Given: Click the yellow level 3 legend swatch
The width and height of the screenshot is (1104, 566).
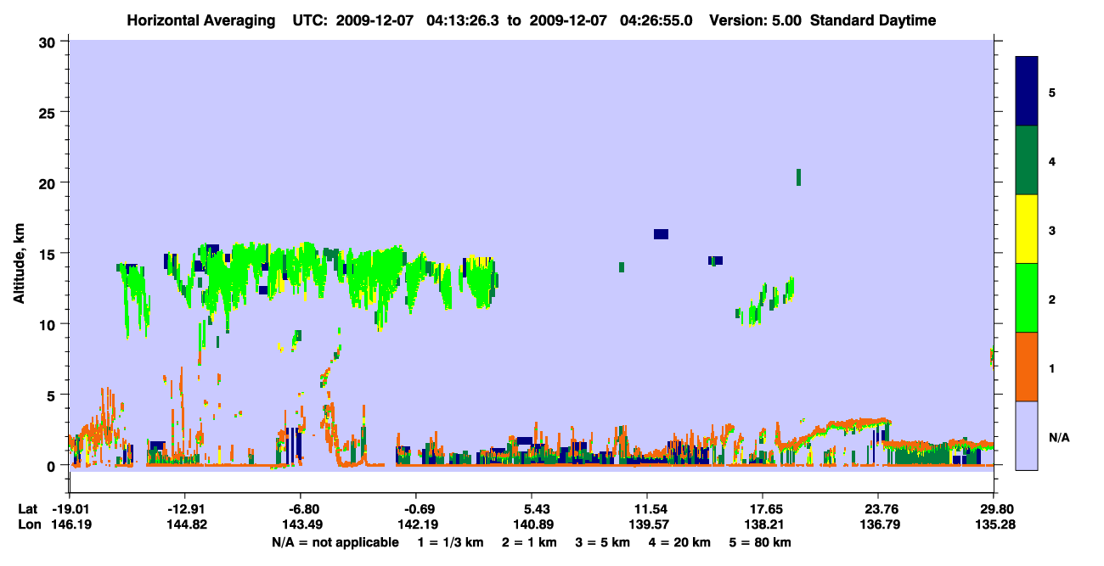Looking at the screenshot, I should coord(1027,229).
